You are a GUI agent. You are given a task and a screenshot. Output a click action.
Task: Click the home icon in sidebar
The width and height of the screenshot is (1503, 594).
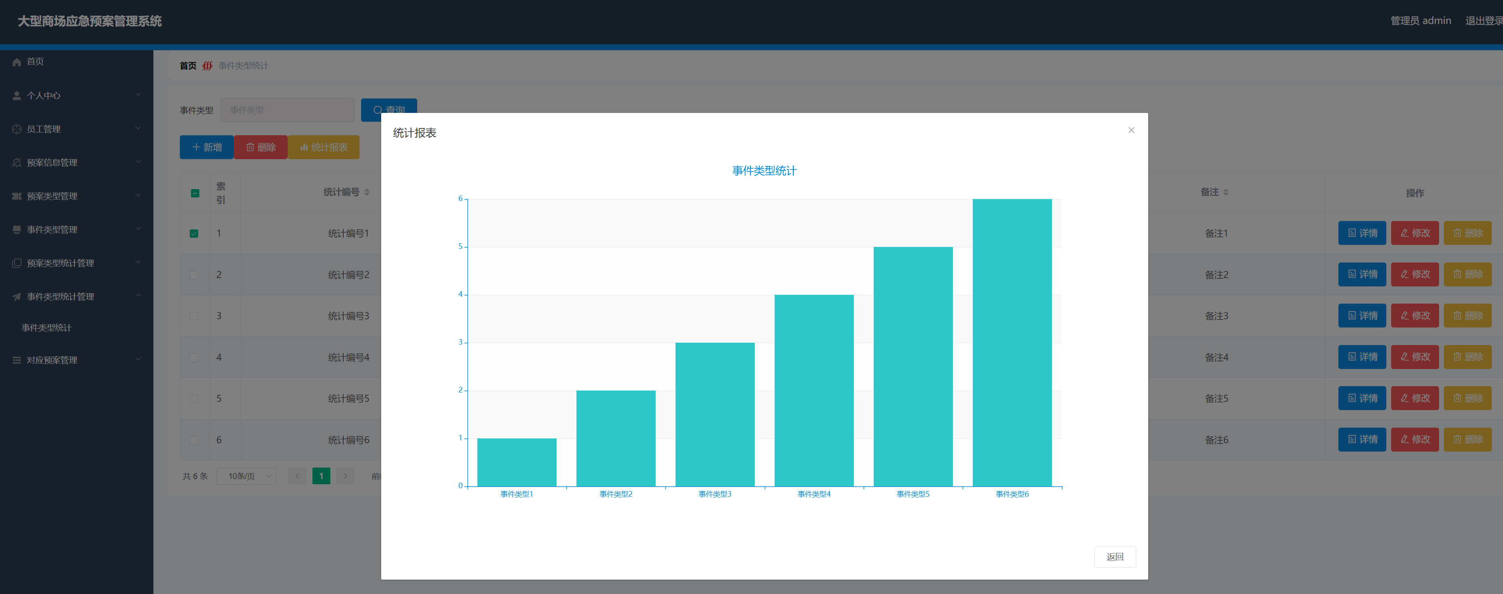[17, 62]
